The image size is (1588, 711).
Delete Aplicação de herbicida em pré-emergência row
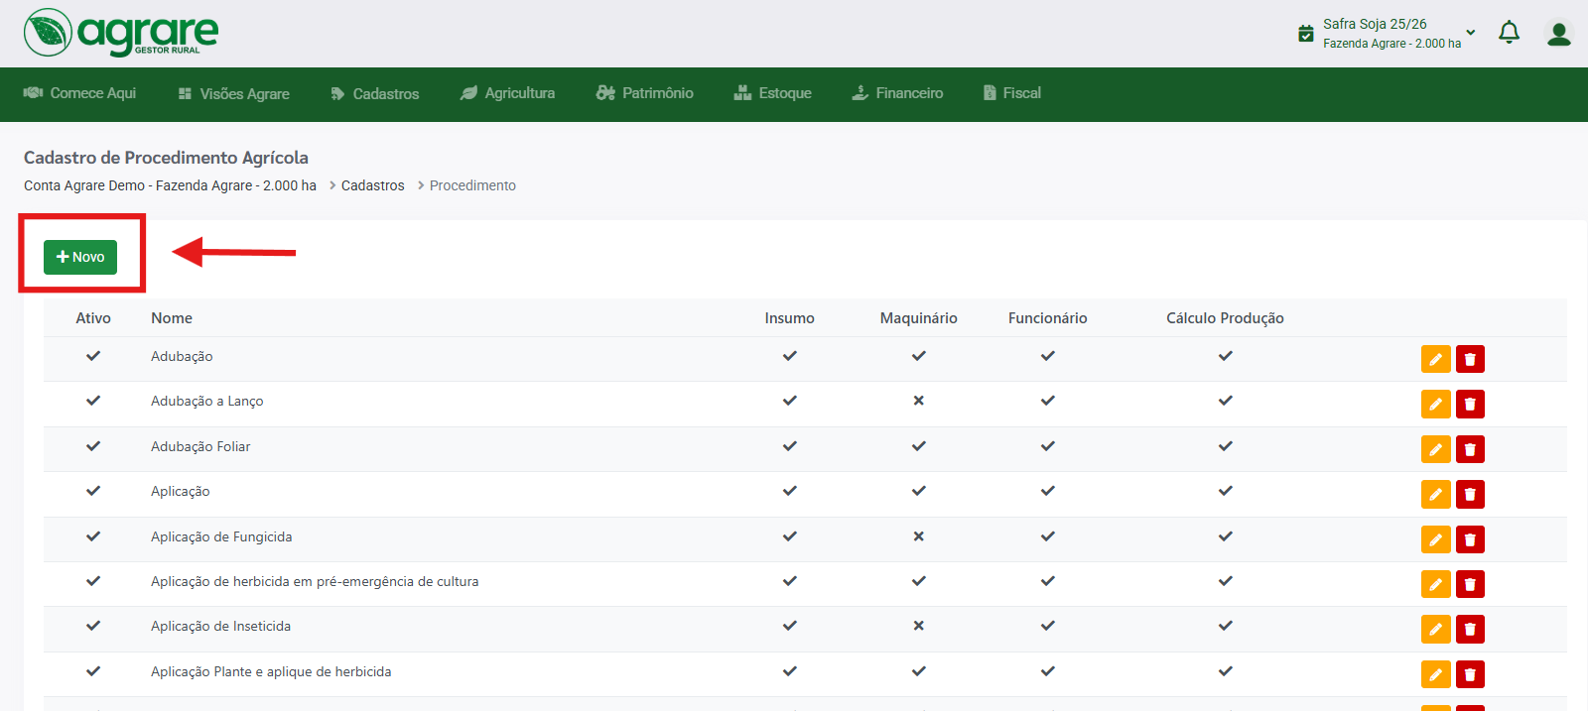(x=1470, y=584)
